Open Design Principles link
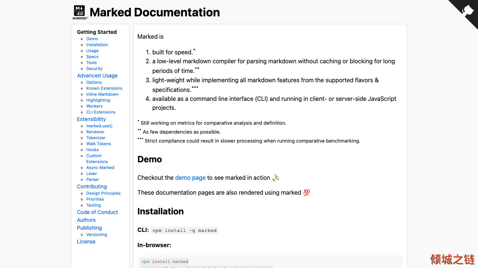 pyautogui.click(x=103, y=193)
